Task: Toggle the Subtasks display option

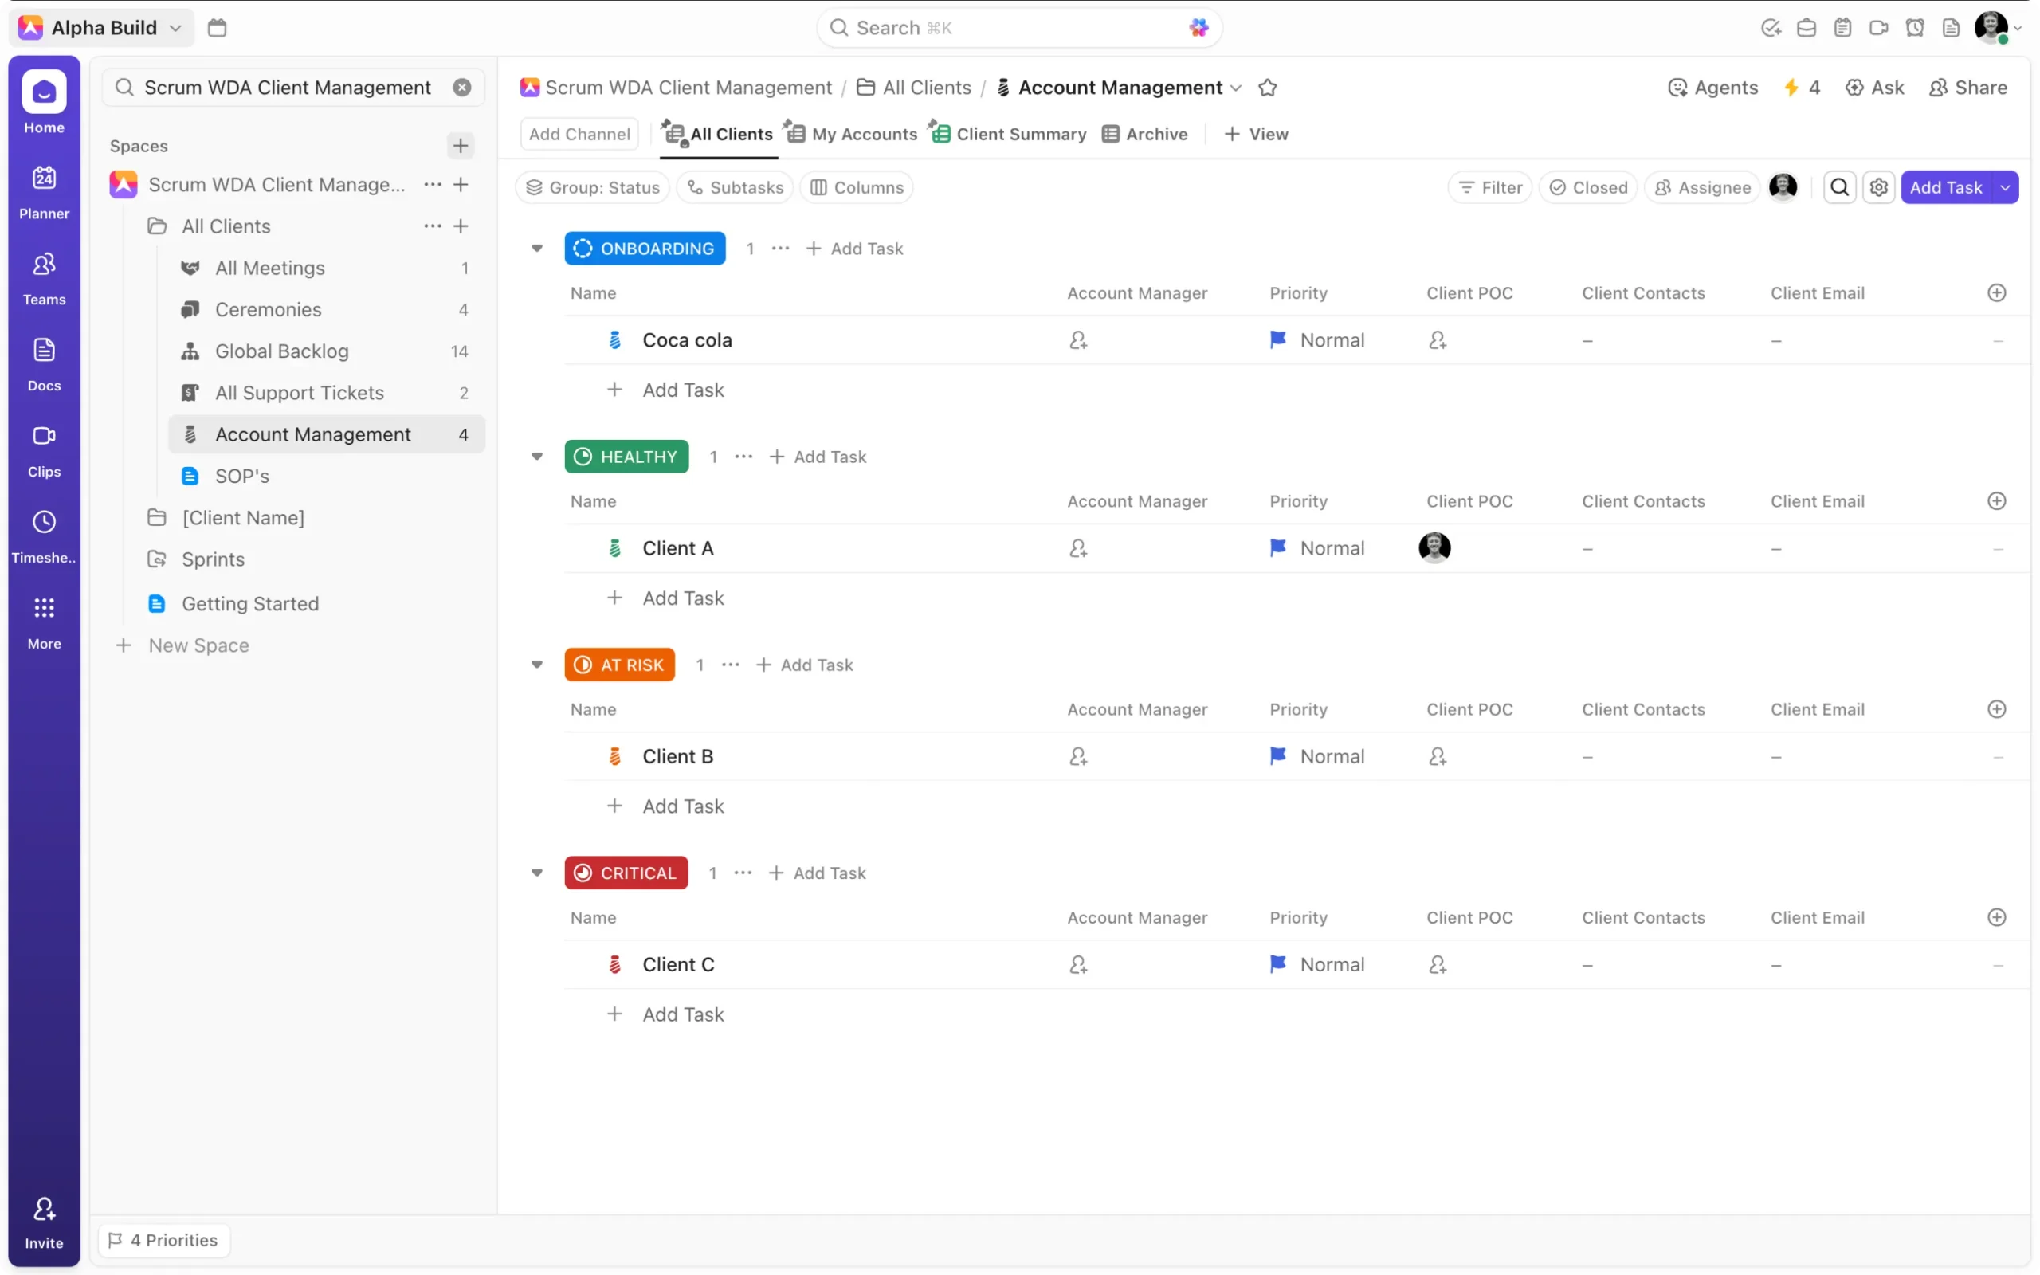Action: pos(735,187)
